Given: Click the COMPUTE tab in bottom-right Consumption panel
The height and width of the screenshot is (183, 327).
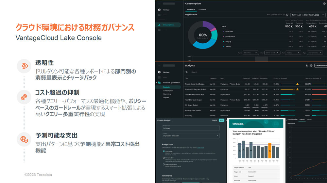Looking at the screenshot, I should [x=302, y=120].
